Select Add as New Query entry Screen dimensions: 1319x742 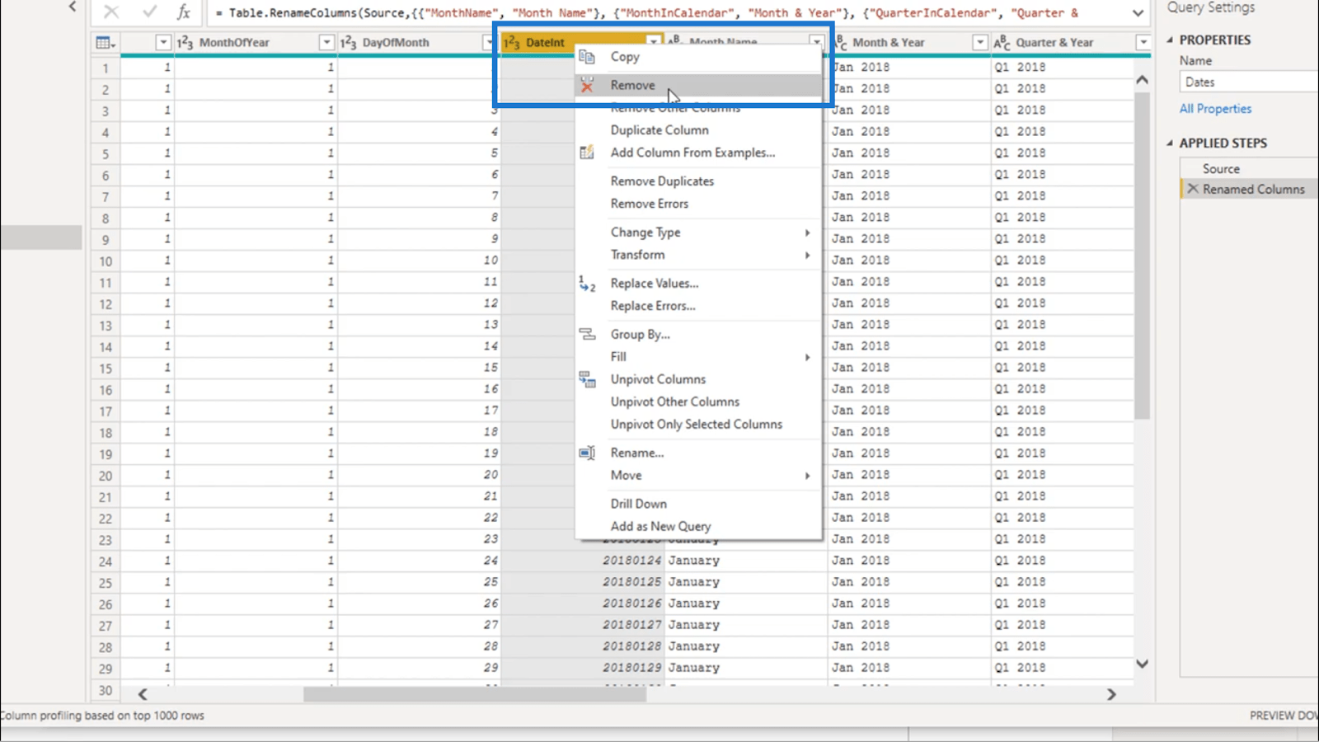(660, 526)
